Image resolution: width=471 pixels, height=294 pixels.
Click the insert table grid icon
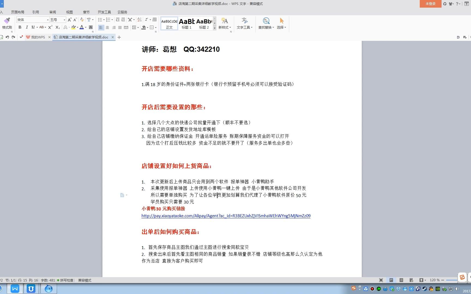tap(155, 20)
